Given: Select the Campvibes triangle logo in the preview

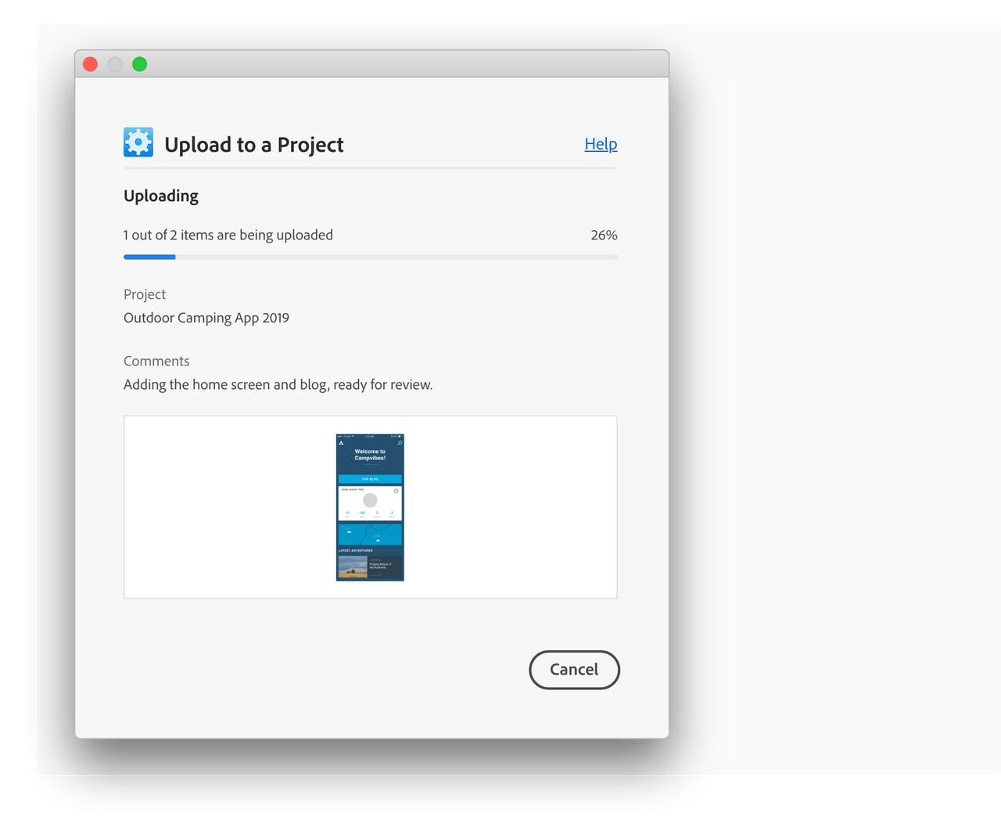Looking at the screenshot, I should (341, 442).
